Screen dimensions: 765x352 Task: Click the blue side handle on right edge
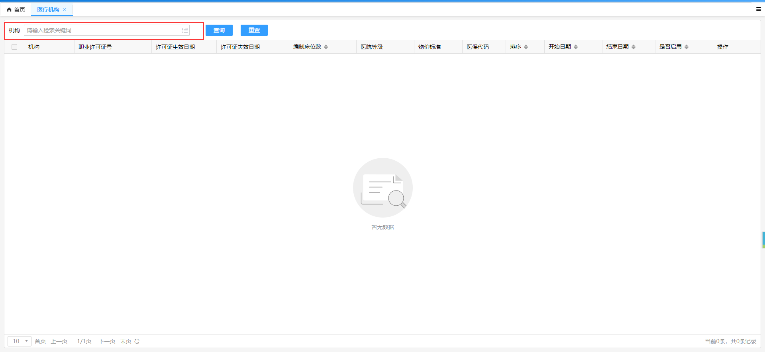pyautogui.click(x=763, y=240)
